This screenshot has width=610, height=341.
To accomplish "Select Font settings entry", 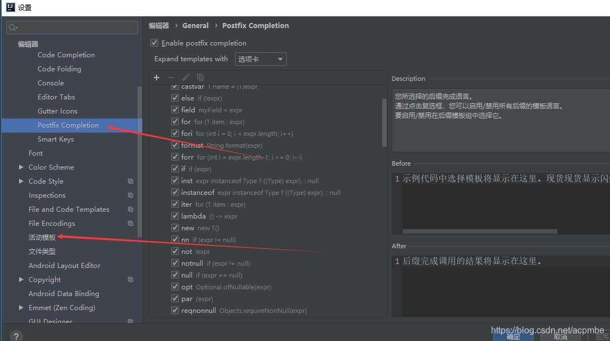I will [35, 153].
